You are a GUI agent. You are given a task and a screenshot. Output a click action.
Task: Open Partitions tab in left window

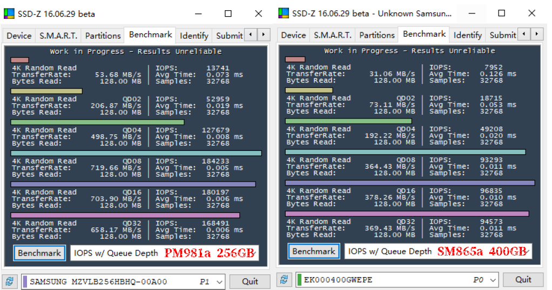coord(103,36)
